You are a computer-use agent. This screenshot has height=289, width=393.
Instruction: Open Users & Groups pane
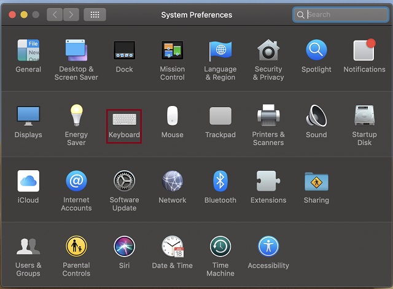pyautogui.click(x=28, y=257)
